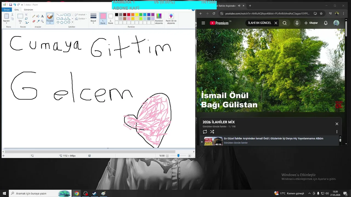Go back in Chrome browser
351x197 pixels.
click(201, 13)
